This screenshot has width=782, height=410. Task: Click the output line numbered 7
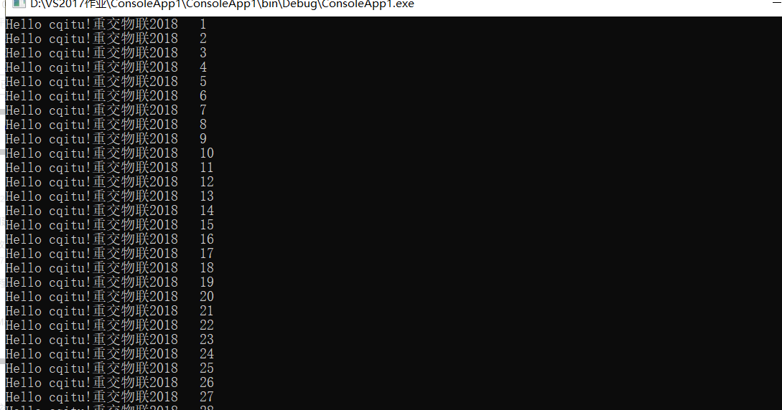pyautogui.click(x=106, y=110)
